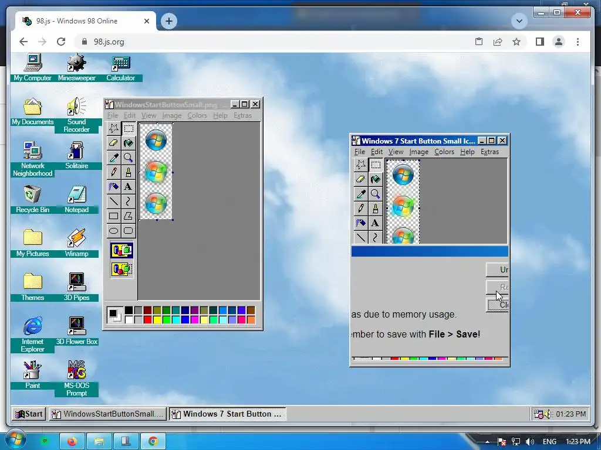Screen dimensions: 601x450
Task: Select the Rectangle tool in left Paint window
Action: click(113, 216)
